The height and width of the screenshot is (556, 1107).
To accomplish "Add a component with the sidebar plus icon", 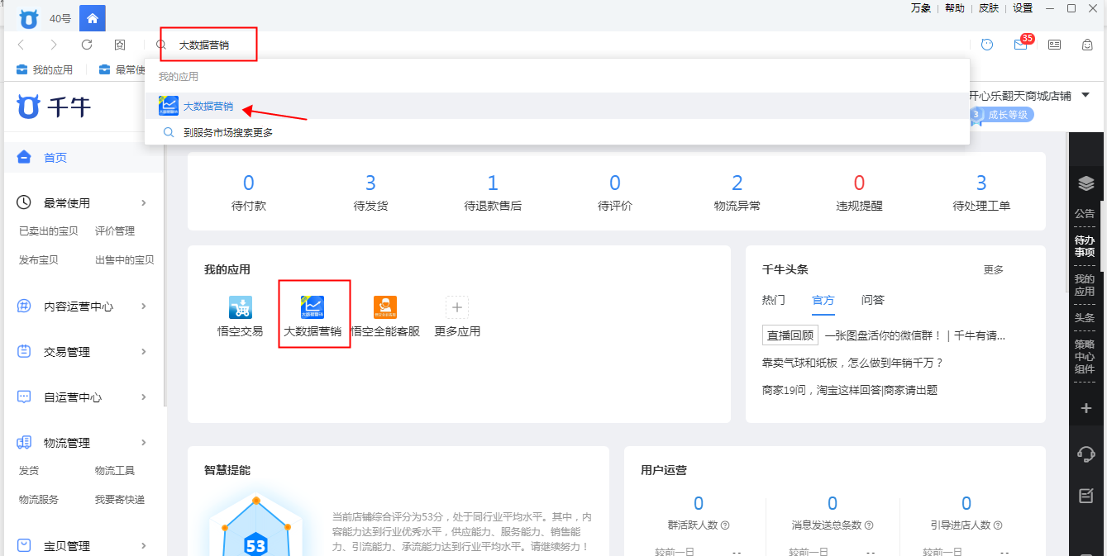I will 1086,408.
